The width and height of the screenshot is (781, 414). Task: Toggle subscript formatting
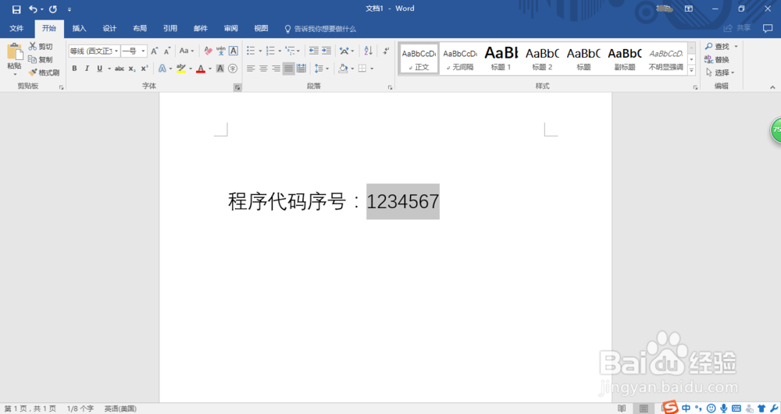coord(132,69)
